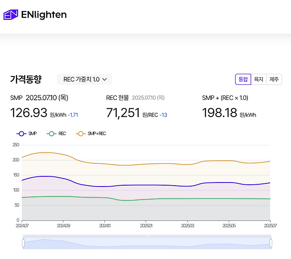Click the right range slider handle
This screenshot has width=291, height=259.
point(271,243)
